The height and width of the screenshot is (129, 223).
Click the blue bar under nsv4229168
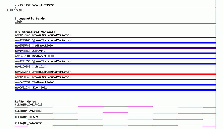pyautogui.click(x=115, y=43)
